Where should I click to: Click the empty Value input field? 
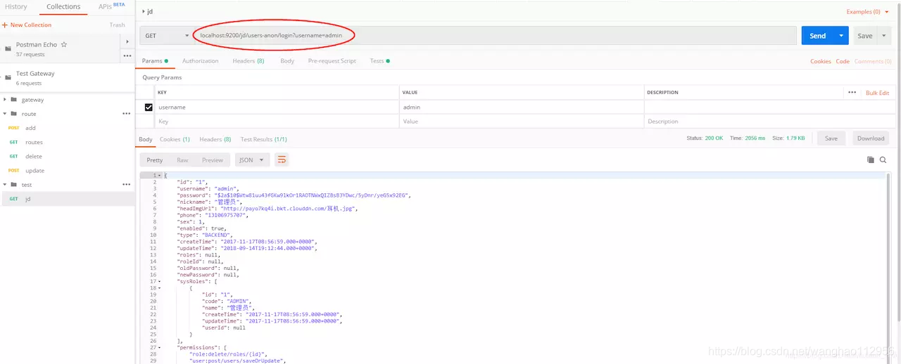point(521,121)
